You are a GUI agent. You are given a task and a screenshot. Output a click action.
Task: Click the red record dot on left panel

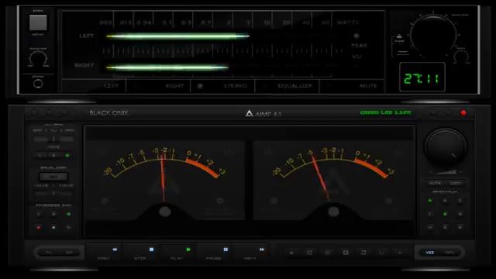39,227
